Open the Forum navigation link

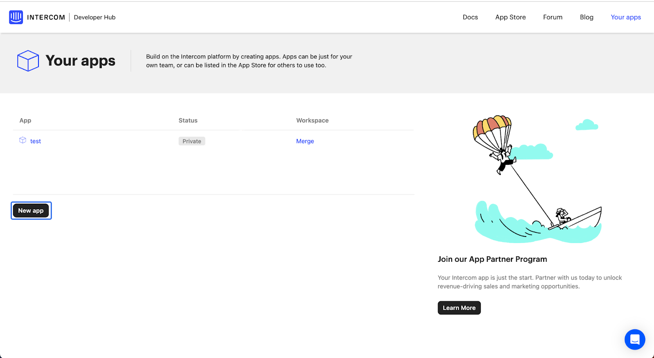pyautogui.click(x=553, y=17)
